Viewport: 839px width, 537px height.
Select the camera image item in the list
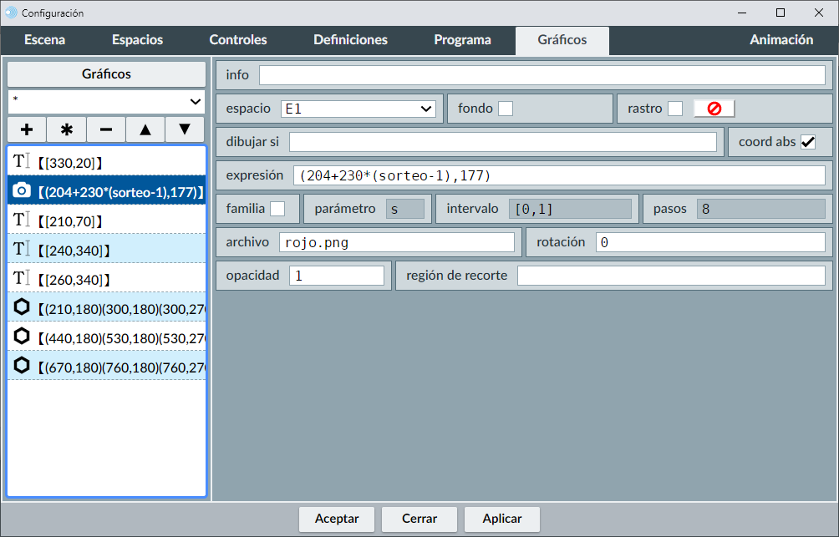pyautogui.click(x=107, y=191)
